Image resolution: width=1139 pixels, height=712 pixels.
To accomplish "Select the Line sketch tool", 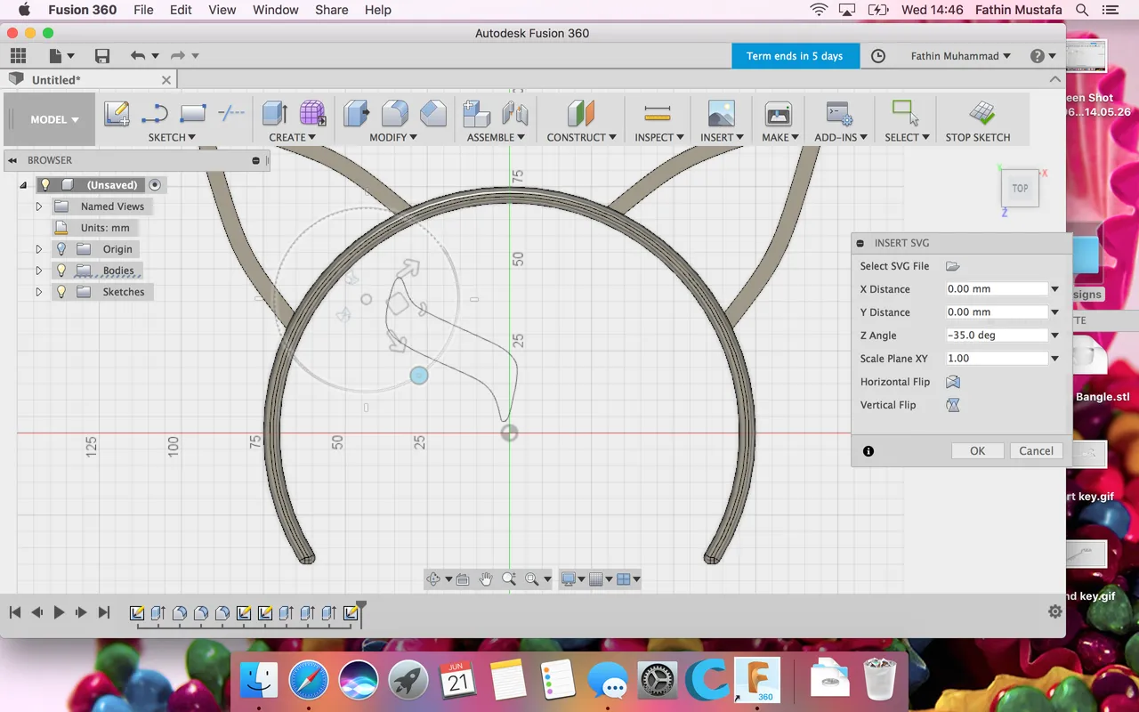I will point(155,114).
